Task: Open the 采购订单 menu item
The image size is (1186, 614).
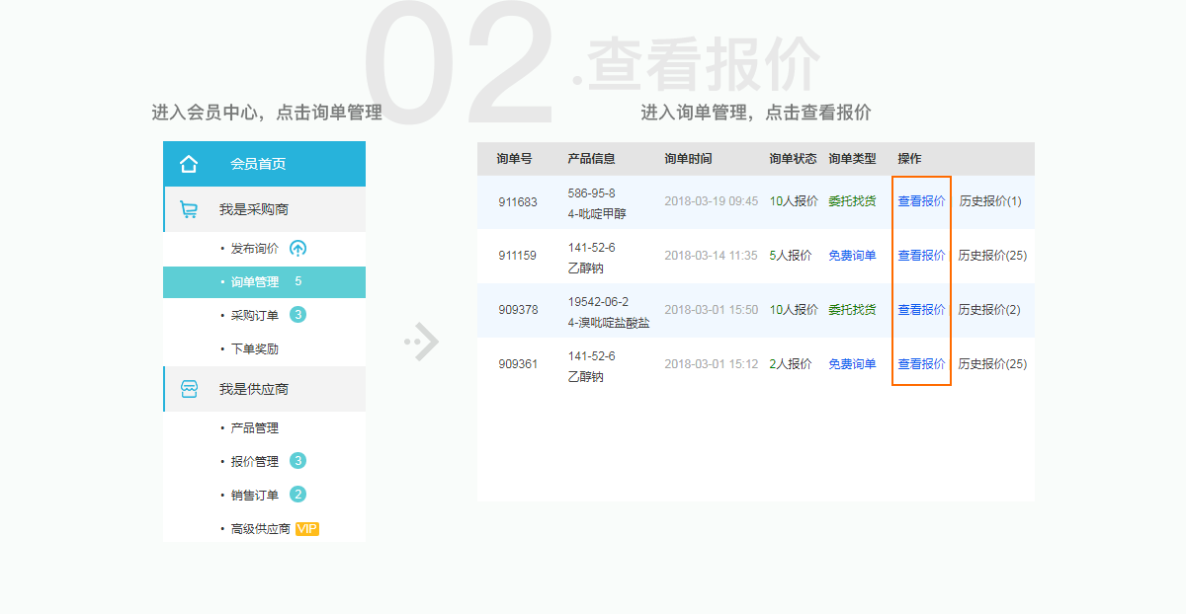Action: (255, 316)
